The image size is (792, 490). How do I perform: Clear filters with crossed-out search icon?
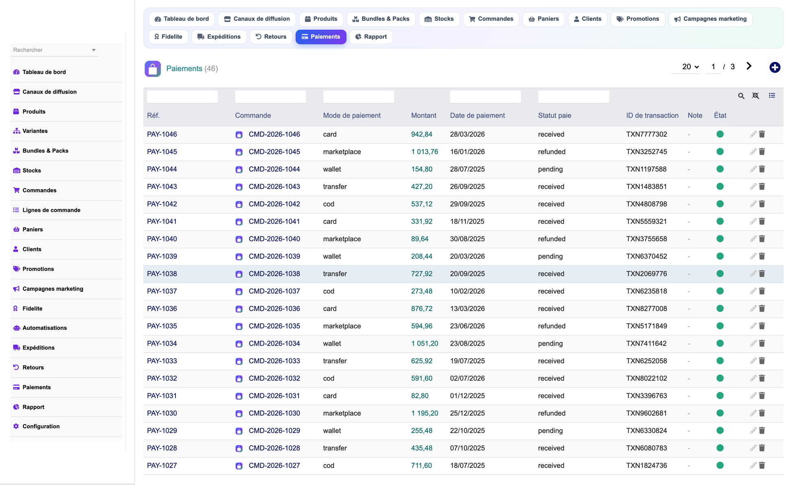[x=755, y=96]
